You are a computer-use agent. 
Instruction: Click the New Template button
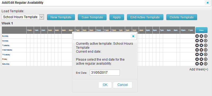click(x=61, y=17)
